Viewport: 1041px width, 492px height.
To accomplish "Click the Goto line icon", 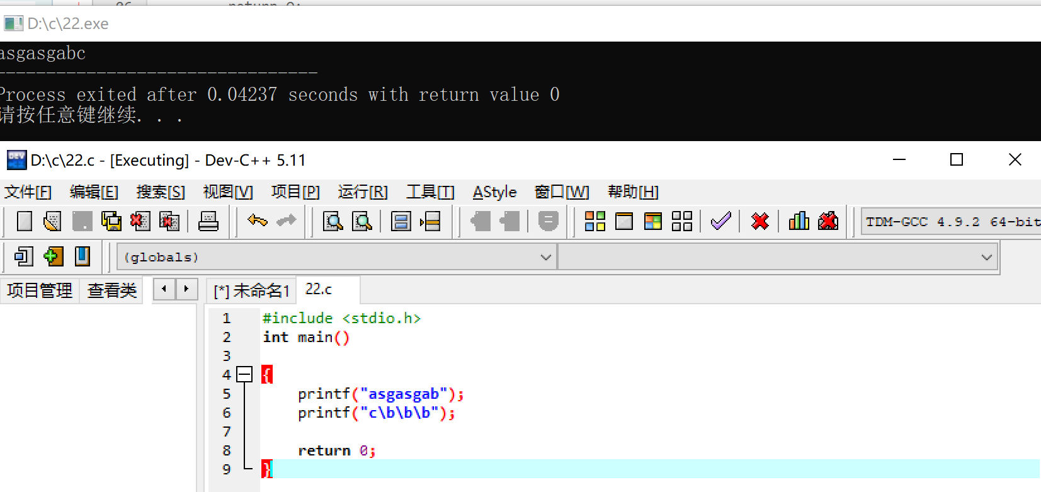I will click(430, 221).
